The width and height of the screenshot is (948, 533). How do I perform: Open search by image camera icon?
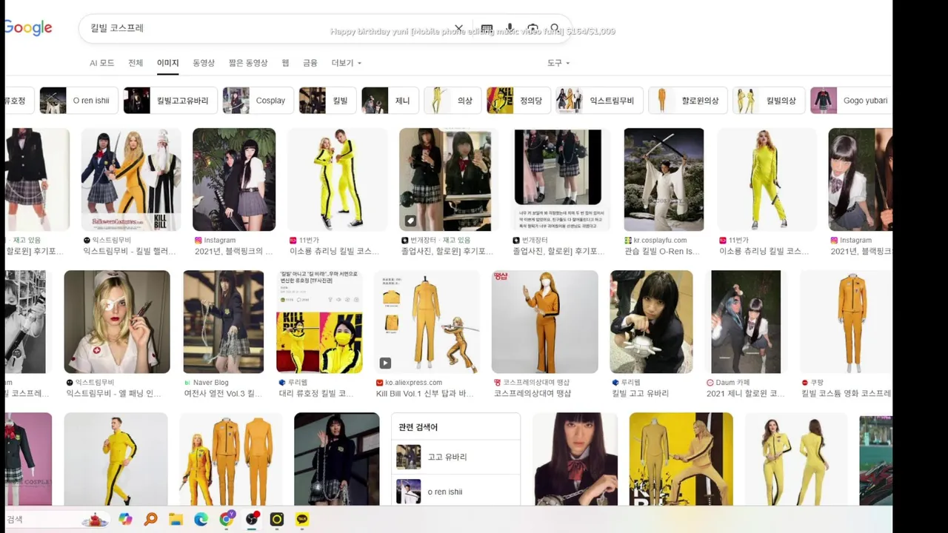(533, 28)
